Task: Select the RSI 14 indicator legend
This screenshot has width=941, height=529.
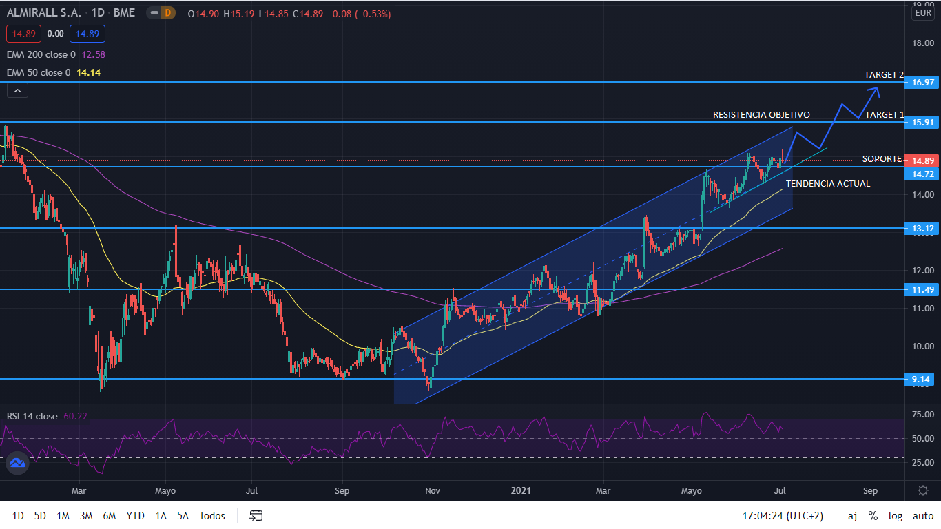Action: [32, 416]
